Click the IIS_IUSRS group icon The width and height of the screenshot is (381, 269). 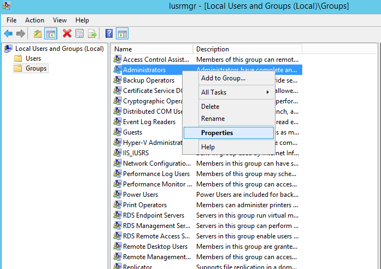(118, 153)
